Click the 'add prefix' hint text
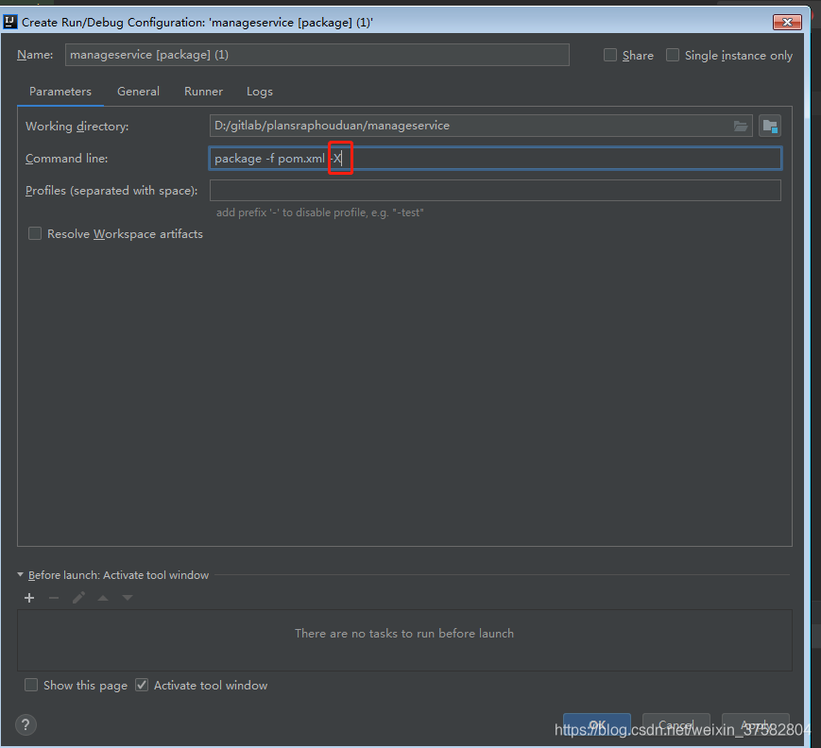 pyautogui.click(x=320, y=212)
